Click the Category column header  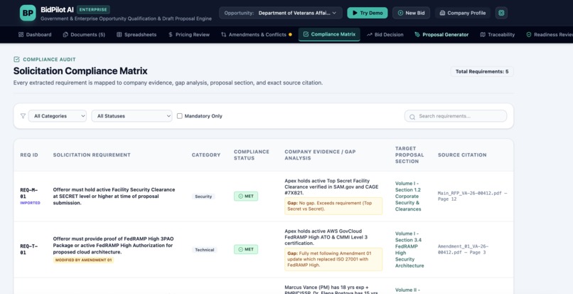(206, 155)
